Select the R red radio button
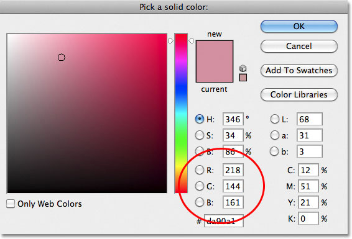352x239 pixels. [x=200, y=170]
